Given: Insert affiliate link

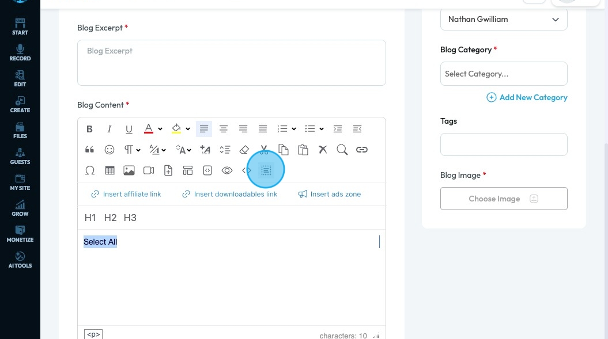Looking at the screenshot, I should (x=126, y=194).
